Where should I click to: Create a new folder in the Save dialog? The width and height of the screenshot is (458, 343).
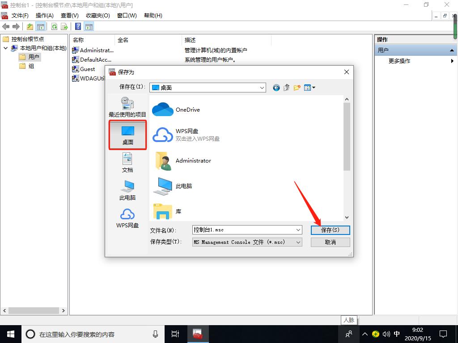tap(297, 87)
